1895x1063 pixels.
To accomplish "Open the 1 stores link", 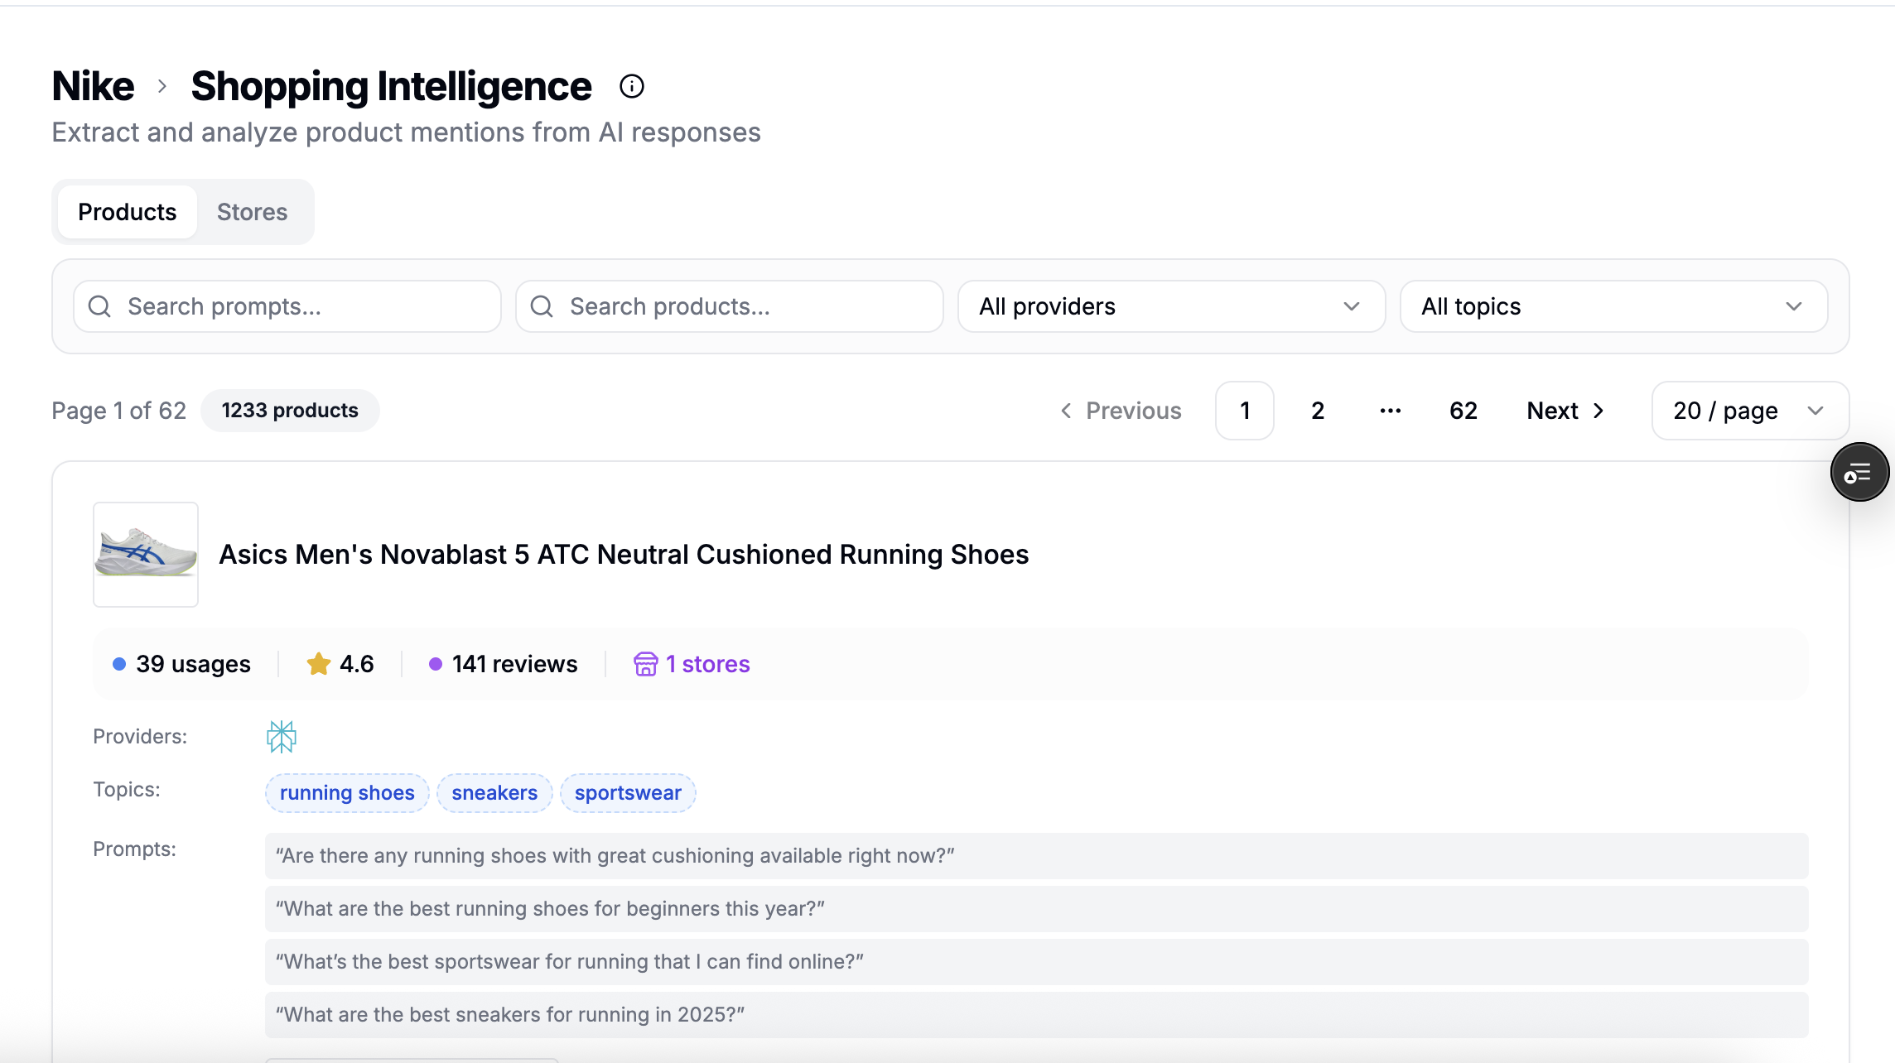I will 707,664.
